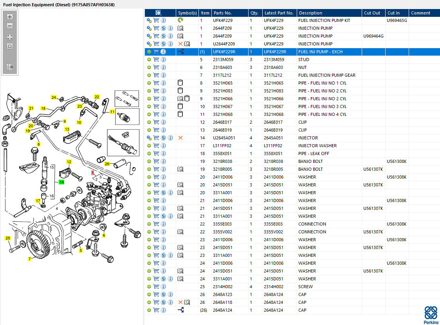Sort table by Parts No. column header

coord(230,13)
